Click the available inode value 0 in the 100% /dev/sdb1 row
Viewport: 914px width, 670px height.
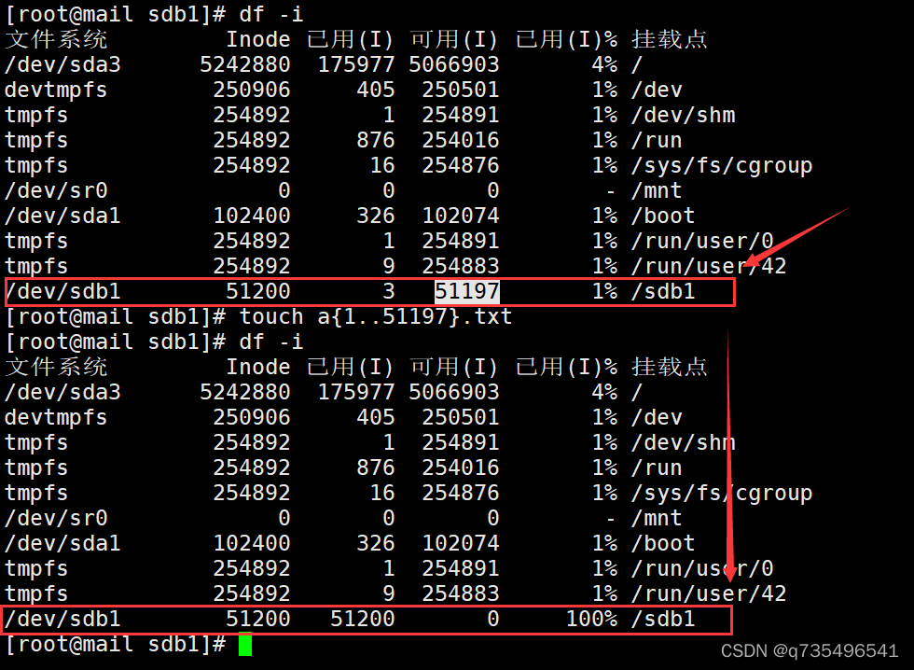coord(493,619)
